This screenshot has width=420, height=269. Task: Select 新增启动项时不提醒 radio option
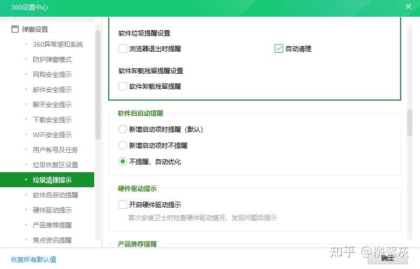pyautogui.click(x=123, y=145)
